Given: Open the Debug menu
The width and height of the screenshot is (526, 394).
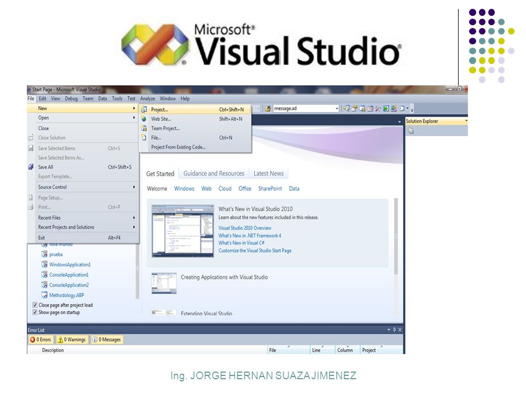Looking at the screenshot, I should [71, 99].
